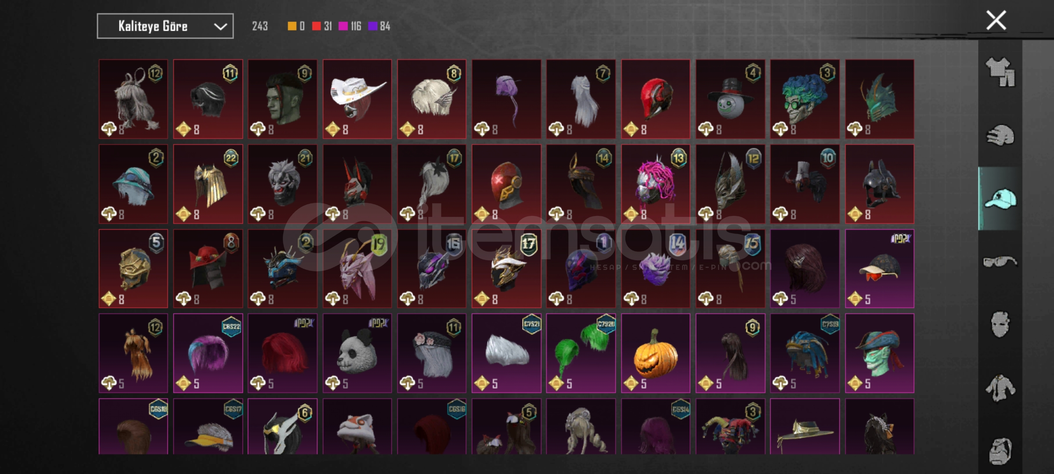1054x474 pixels.
Task: Open the face mask category icon
Action: pos(1000,325)
